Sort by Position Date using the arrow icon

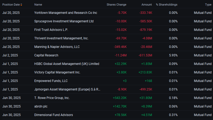[x=21, y=5]
